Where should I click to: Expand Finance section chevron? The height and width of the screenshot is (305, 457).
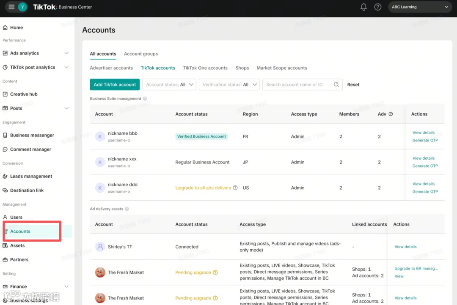[66, 286]
